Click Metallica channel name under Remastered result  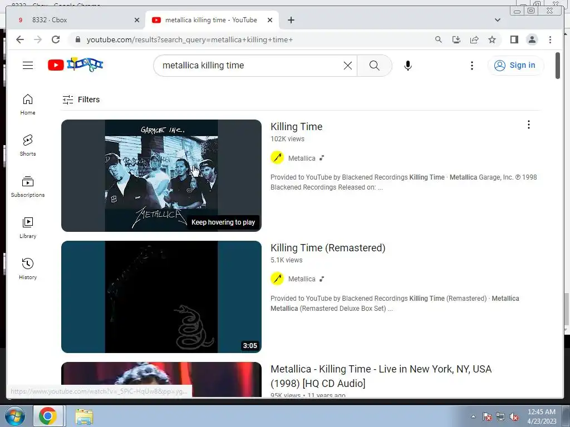point(302,279)
